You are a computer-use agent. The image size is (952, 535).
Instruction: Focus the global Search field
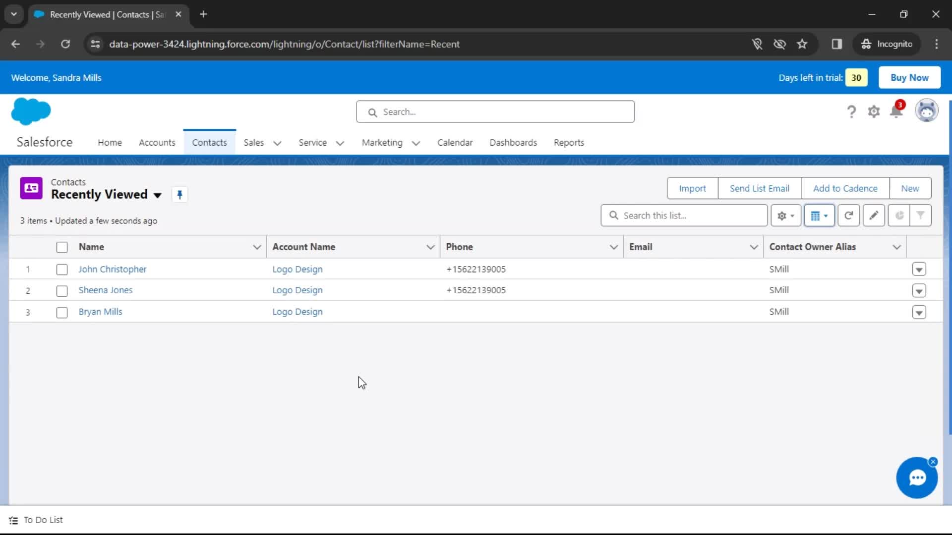pyautogui.click(x=495, y=112)
